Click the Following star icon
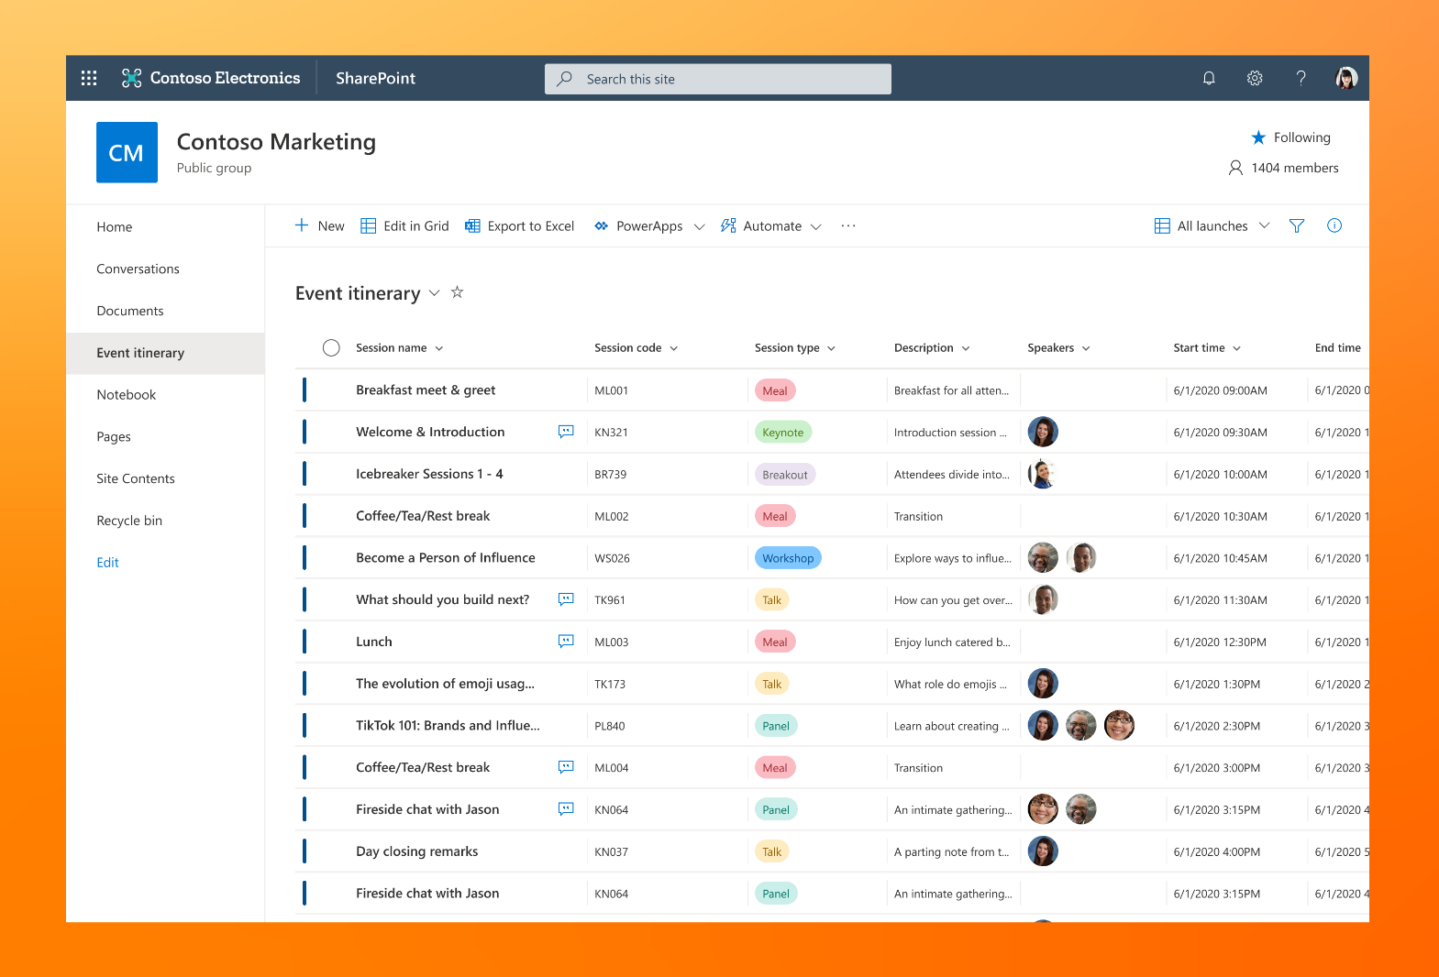This screenshot has height=977, width=1439. pos(1258,137)
